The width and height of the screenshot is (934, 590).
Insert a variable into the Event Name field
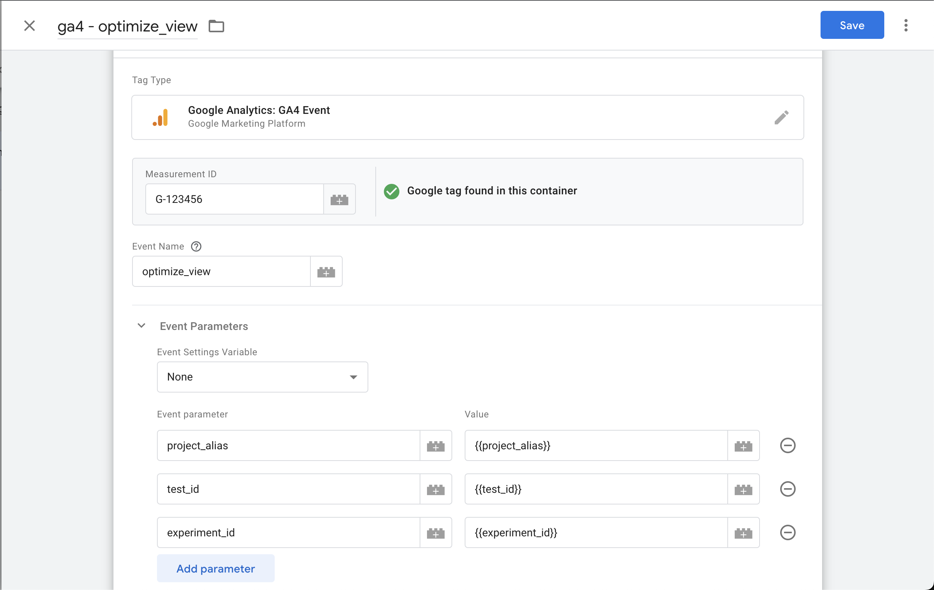tap(326, 271)
